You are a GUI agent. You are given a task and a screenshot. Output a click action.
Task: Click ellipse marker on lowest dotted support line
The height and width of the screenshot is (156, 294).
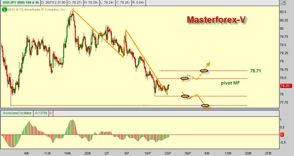pyautogui.click(x=205, y=106)
